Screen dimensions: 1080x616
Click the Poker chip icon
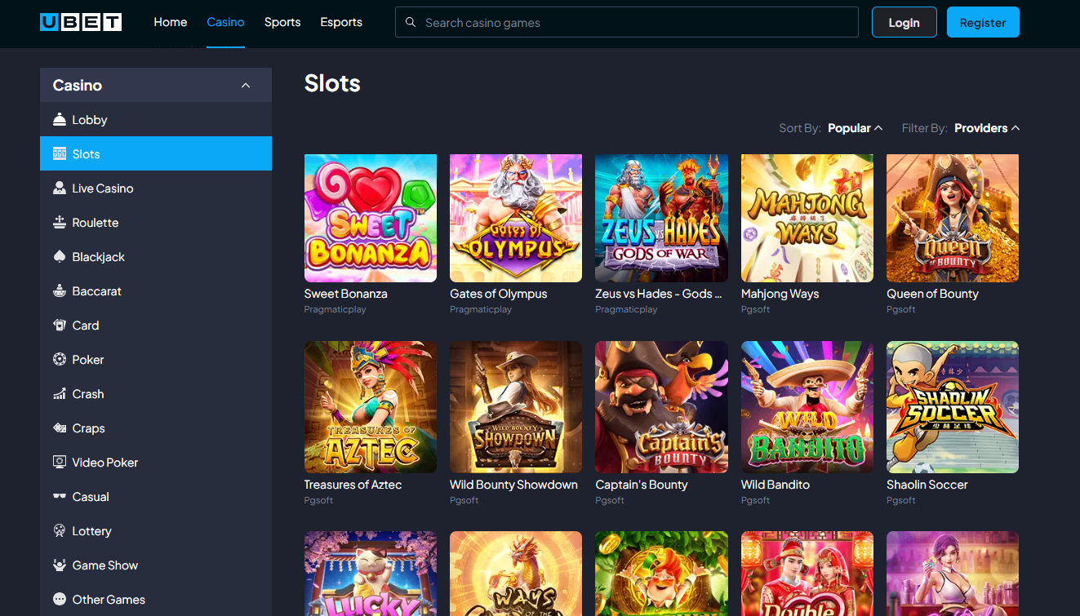click(x=60, y=360)
